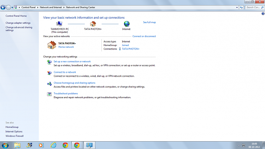Screen dimensions: 265x149
Task: Launch Internet Explorer from taskbar
Action: [53, 145]
